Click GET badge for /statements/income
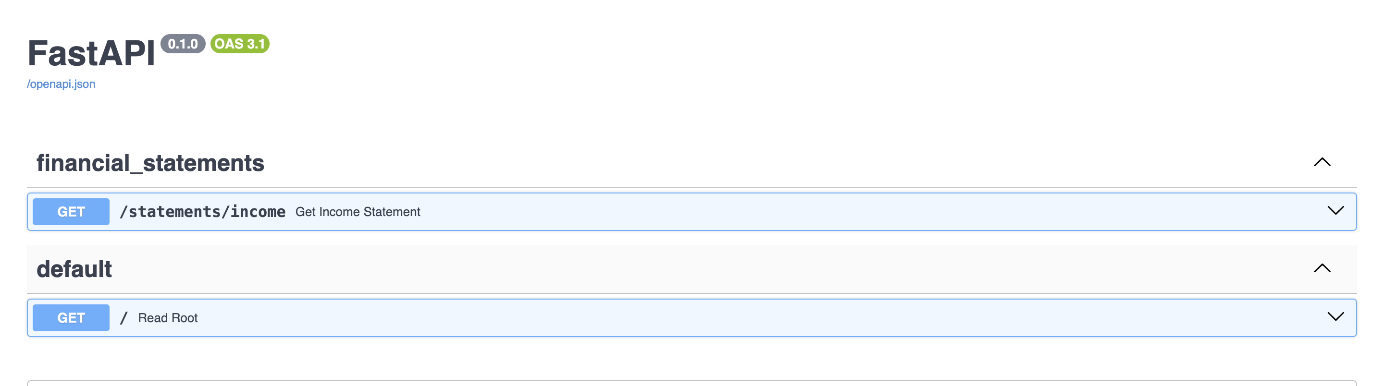Viewport: 1382px width, 386px height. (x=71, y=212)
